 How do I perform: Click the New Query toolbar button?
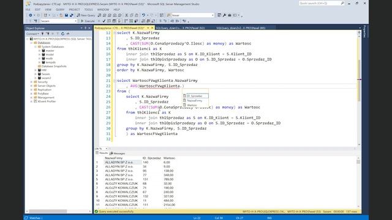[86, 15]
